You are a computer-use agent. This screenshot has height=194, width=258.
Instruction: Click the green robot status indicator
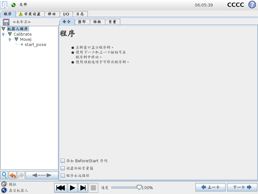click(13, 5)
